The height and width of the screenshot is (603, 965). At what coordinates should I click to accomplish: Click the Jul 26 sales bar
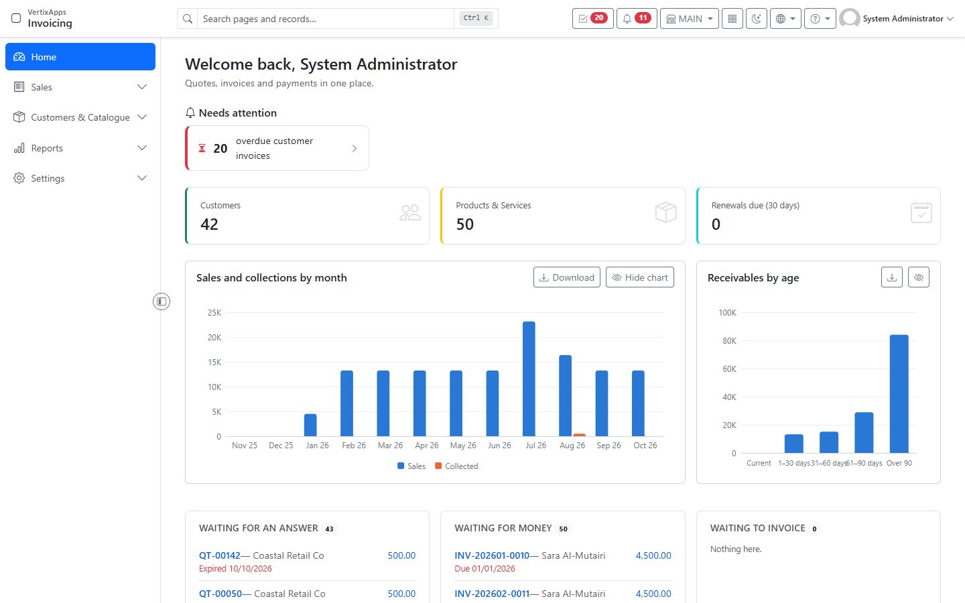pyautogui.click(x=529, y=379)
